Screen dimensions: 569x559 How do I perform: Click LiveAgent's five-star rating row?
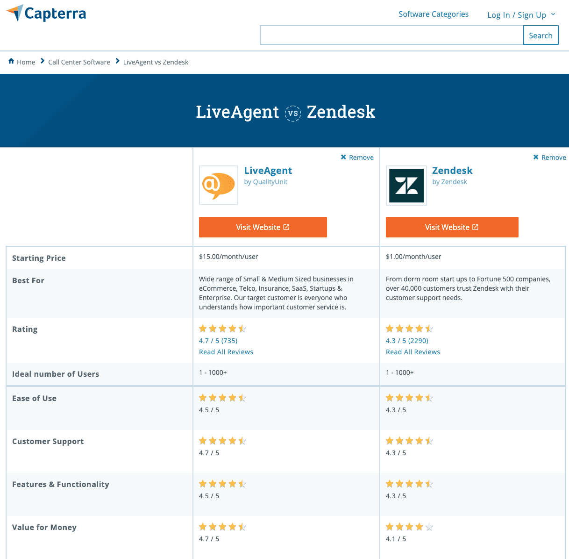point(223,329)
